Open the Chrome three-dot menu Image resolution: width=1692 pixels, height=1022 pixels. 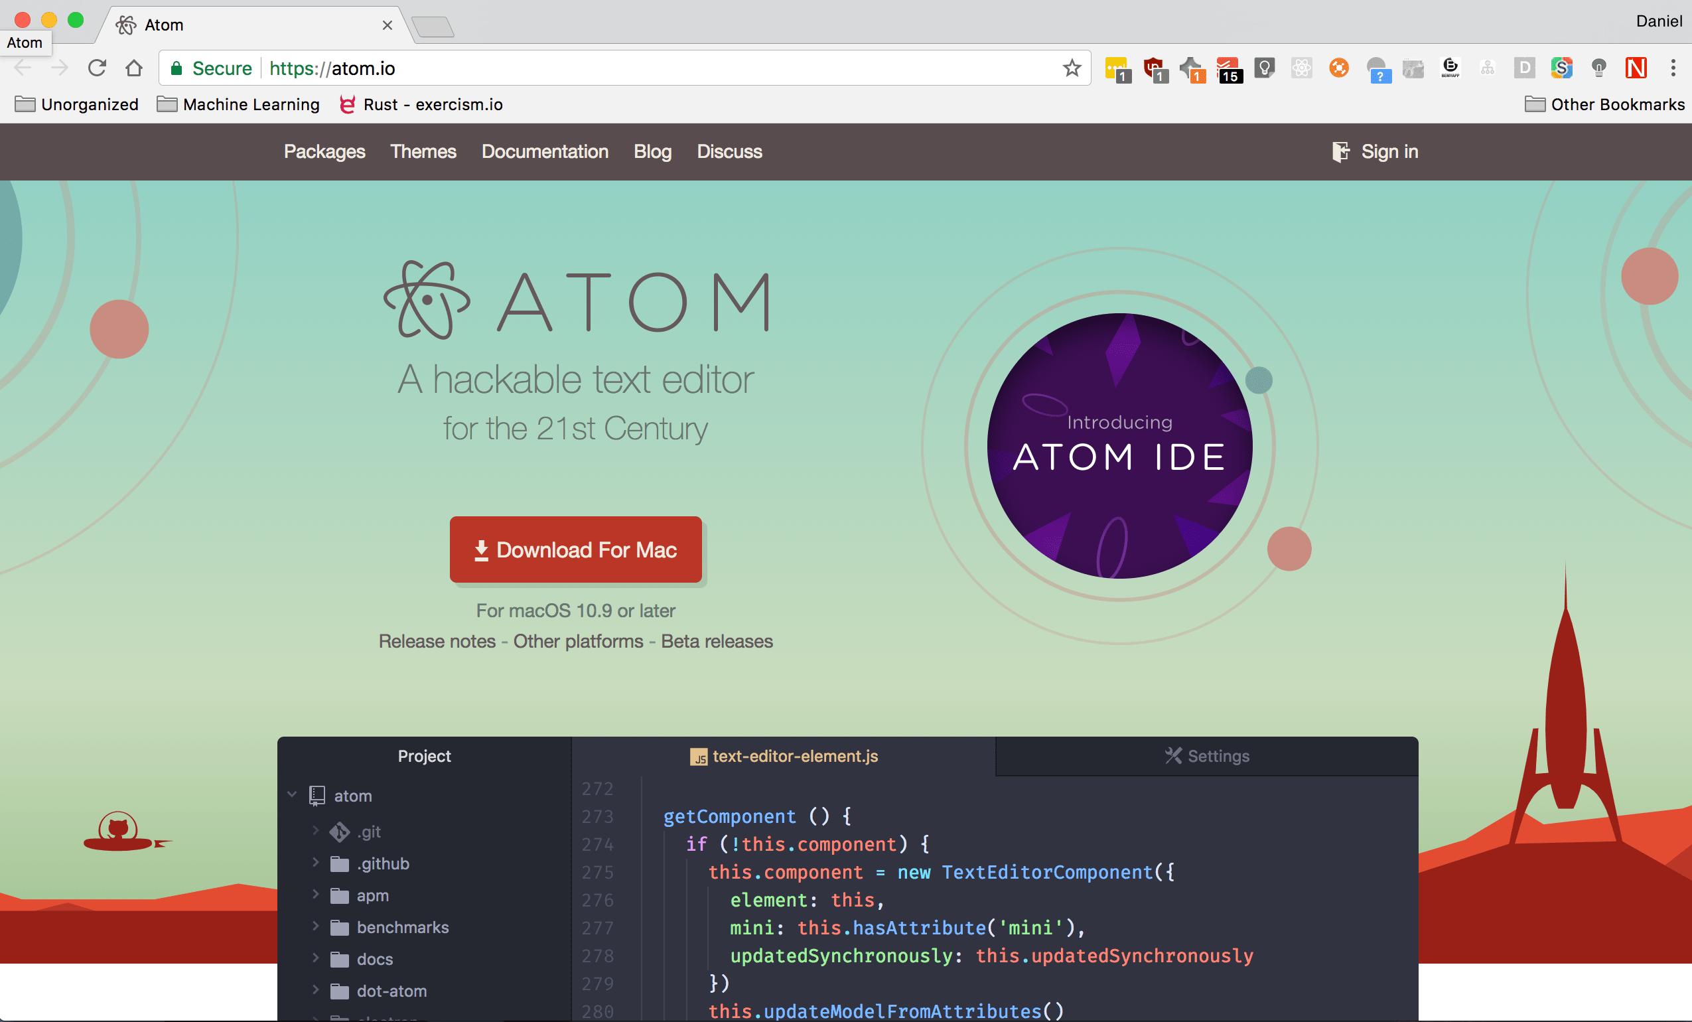pos(1673,68)
